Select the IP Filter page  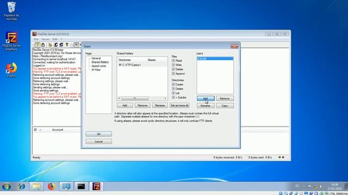(96, 70)
